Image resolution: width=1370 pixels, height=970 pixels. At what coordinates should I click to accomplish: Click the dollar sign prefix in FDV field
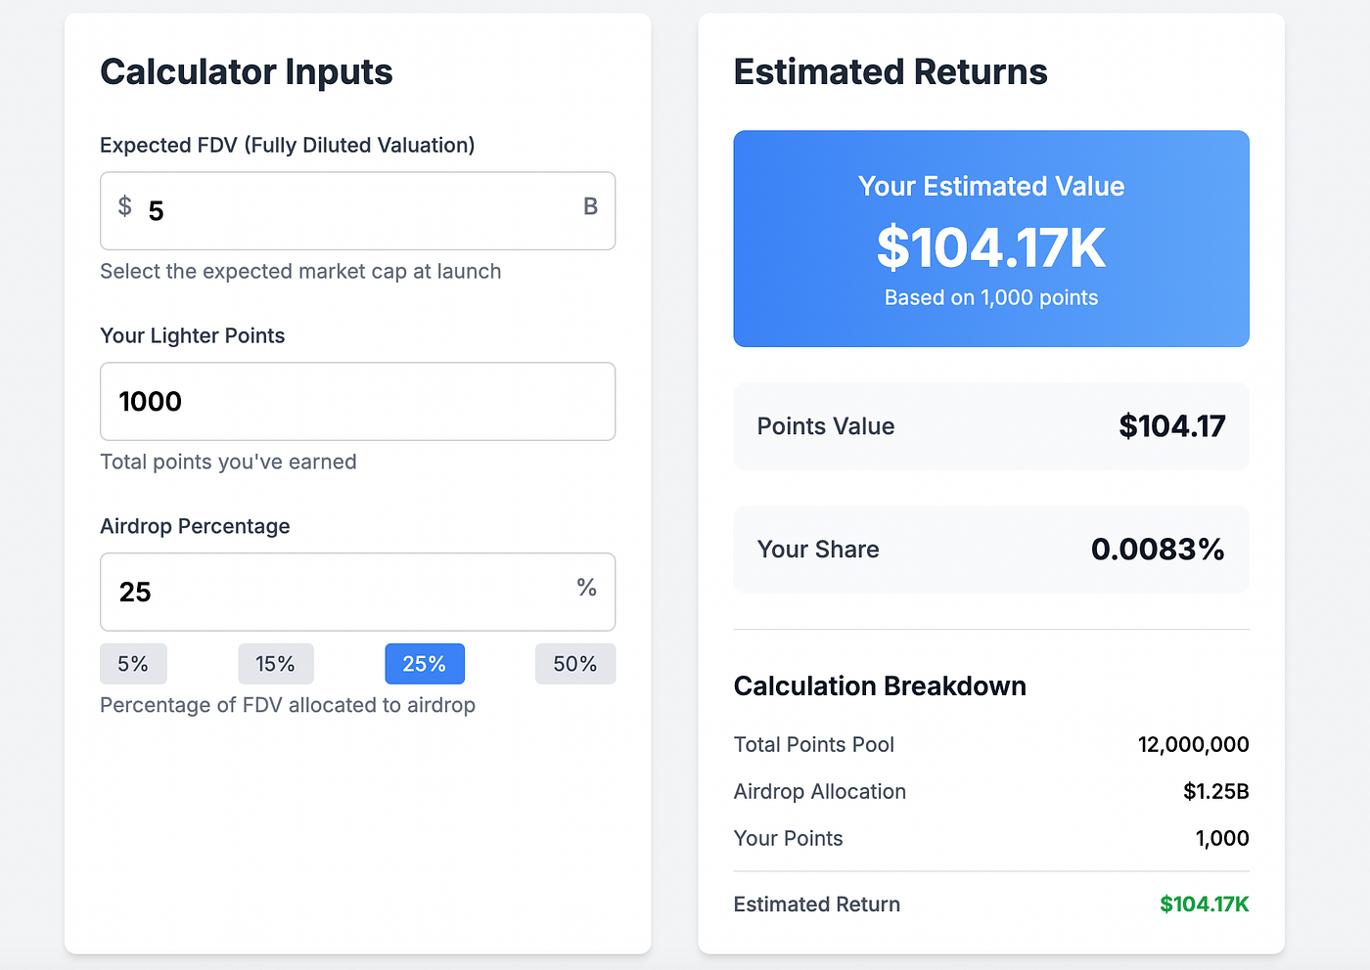click(124, 207)
